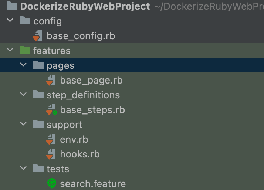Click the config folder icon
This screenshot has width=264, height=190.
tap(25, 21)
